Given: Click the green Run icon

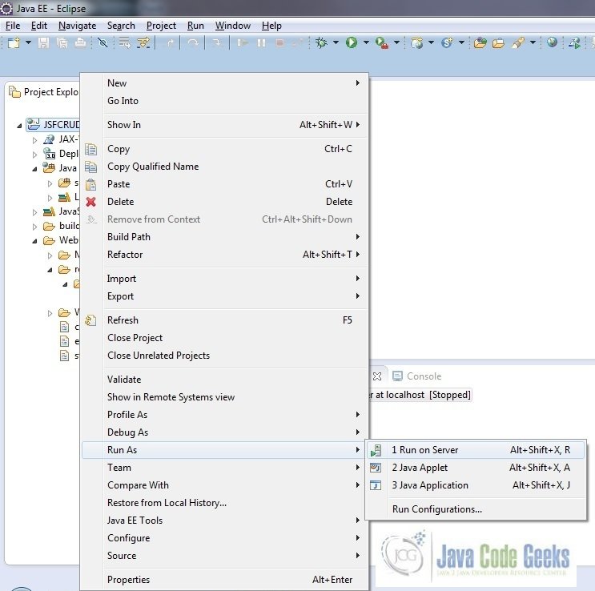Looking at the screenshot, I should click(352, 42).
